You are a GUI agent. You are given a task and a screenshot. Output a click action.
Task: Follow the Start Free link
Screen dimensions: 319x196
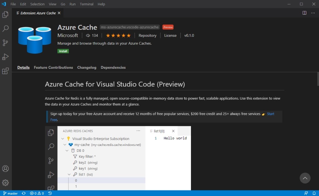(271, 114)
